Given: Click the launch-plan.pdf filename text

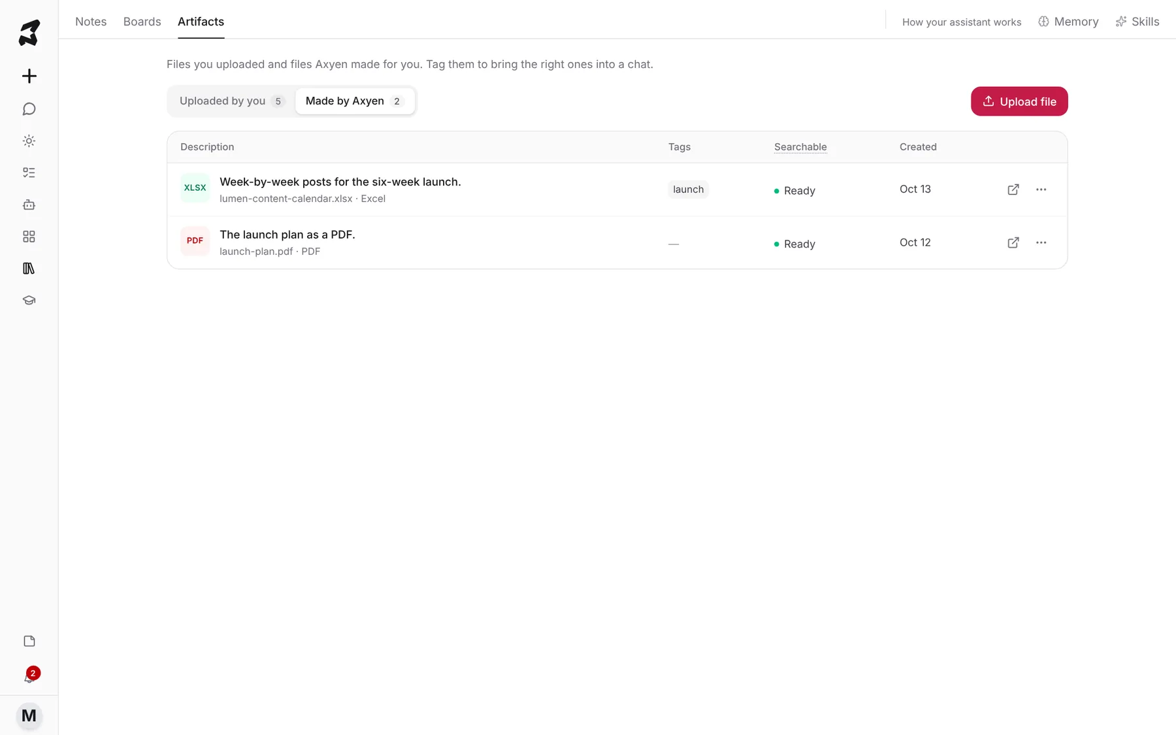Looking at the screenshot, I should 256,252.
